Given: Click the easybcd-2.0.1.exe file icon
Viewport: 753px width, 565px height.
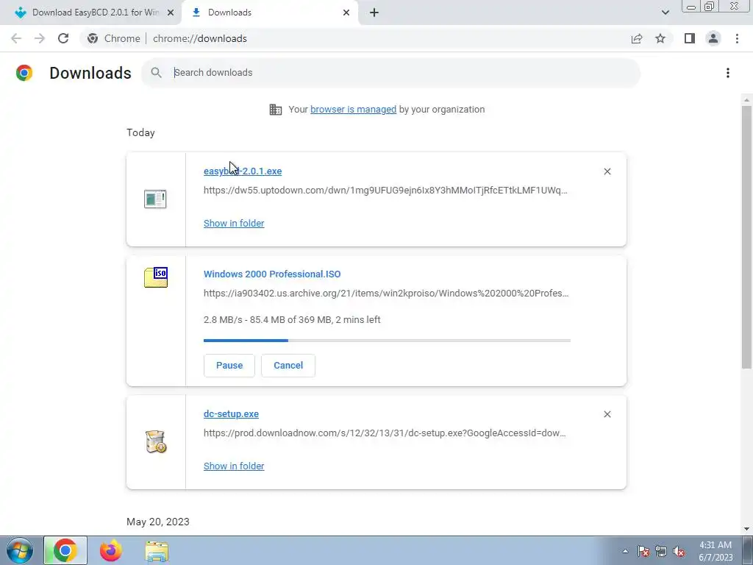Looking at the screenshot, I should point(155,199).
